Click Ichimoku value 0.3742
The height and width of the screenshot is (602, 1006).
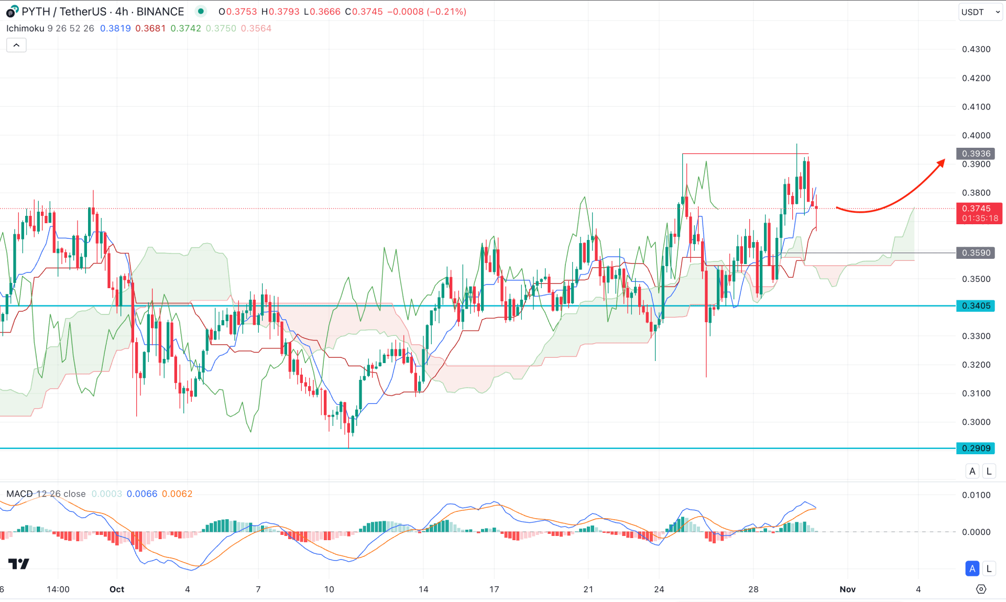pos(185,28)
